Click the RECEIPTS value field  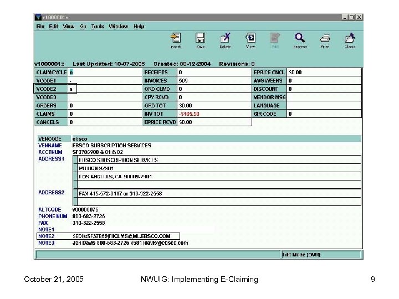tap(214, 72)
